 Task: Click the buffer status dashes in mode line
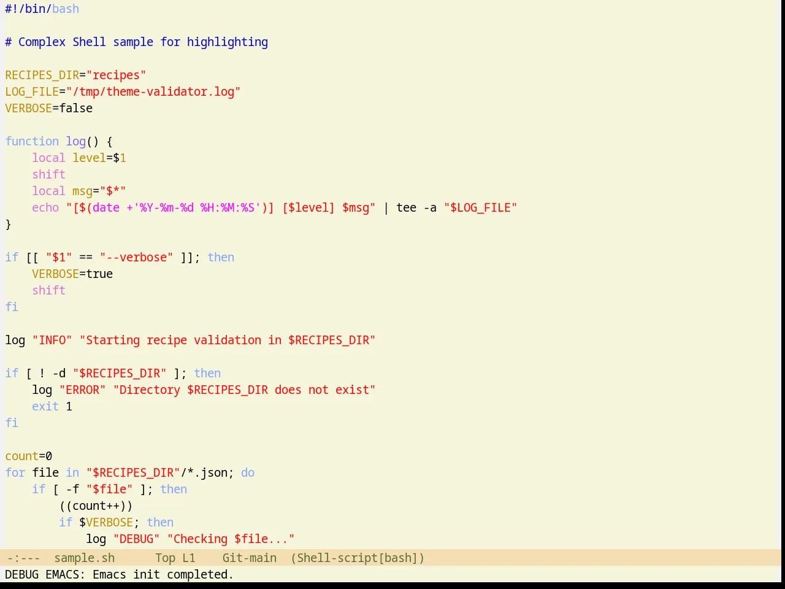23,558
